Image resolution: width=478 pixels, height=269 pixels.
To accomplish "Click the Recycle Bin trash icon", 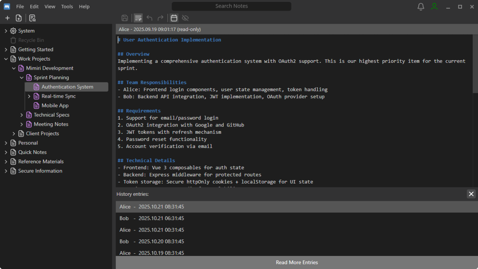I will pos(13,40).
